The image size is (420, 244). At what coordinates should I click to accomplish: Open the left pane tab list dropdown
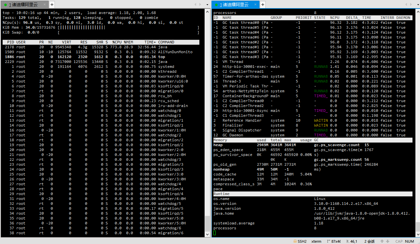[207, 5]
